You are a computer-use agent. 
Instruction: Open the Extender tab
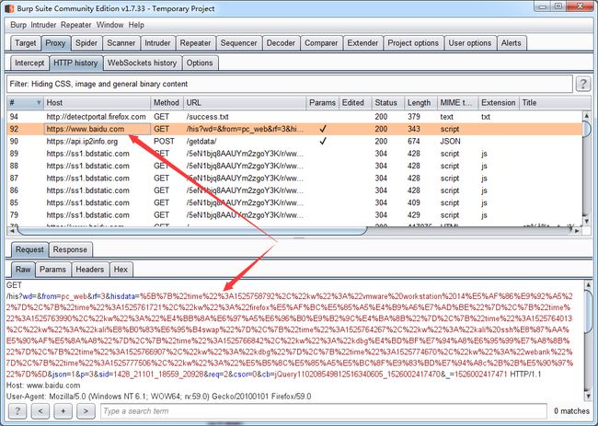pos(362,43)
